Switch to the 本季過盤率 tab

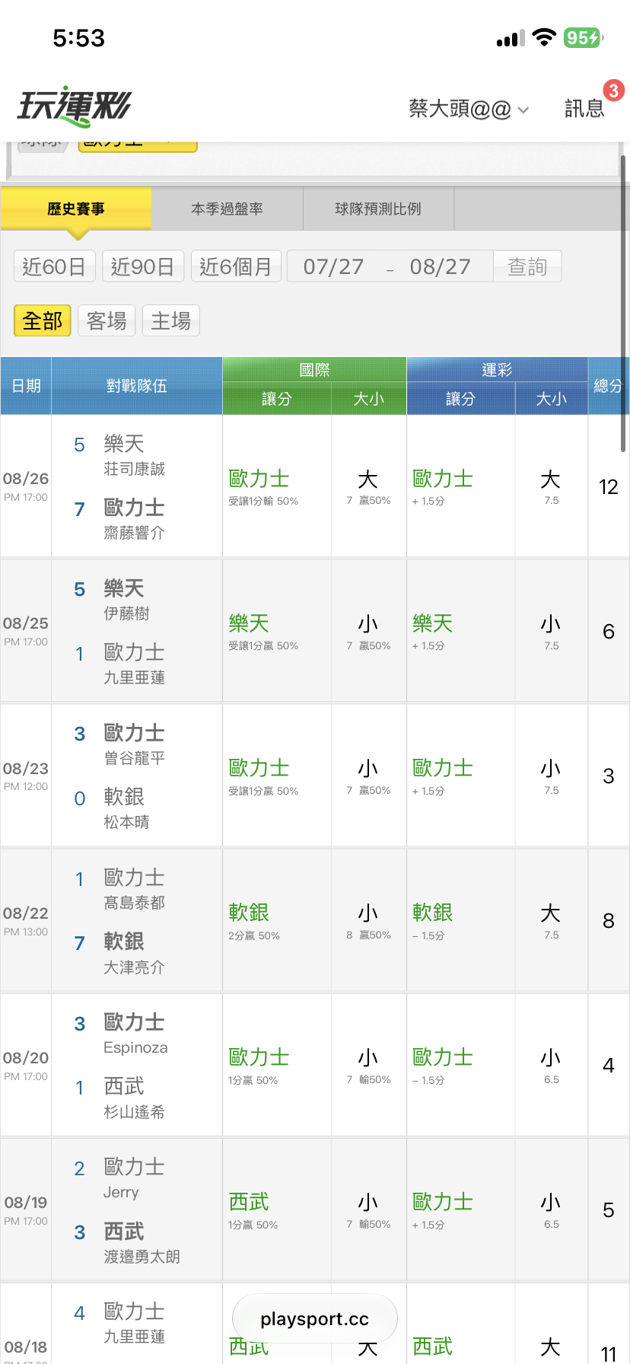[227, 209]
